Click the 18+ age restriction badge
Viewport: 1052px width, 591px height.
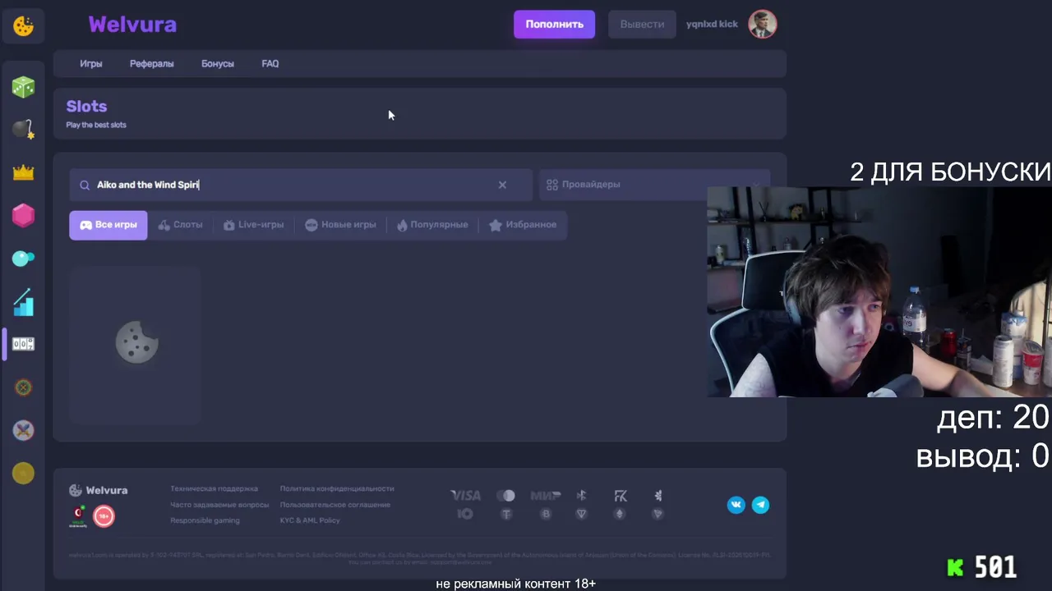[104, 515]
